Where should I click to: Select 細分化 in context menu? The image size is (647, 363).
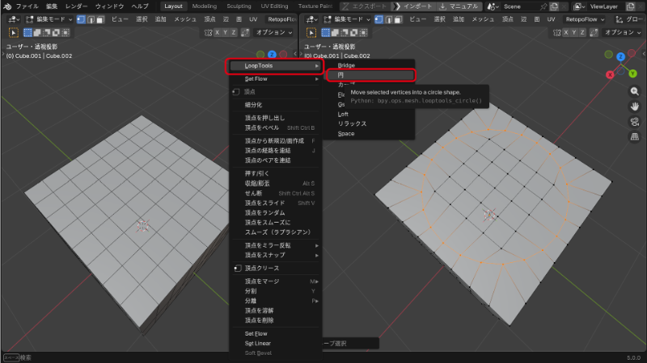coord(275,105)
